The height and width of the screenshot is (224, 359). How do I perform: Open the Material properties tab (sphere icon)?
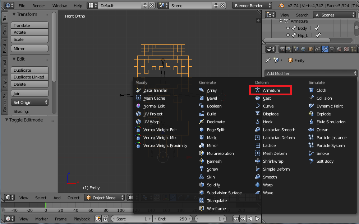[x=339, y=49]
